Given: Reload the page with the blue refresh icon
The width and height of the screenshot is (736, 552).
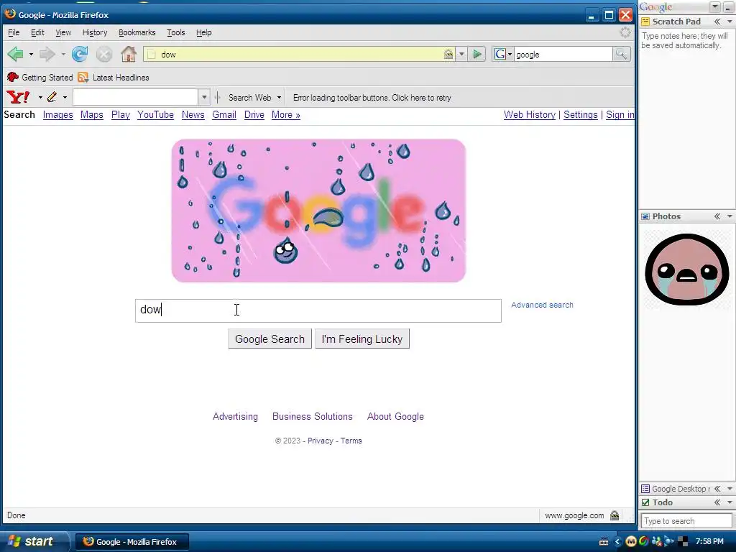Looking at the screenshot, I should (80, 54).
